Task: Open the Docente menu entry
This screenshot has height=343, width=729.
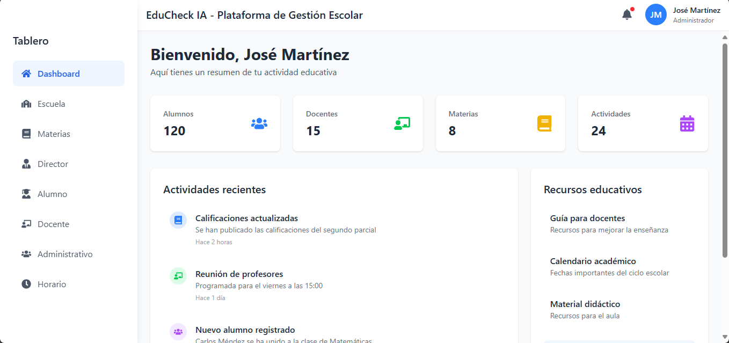Action: point(69,224)
